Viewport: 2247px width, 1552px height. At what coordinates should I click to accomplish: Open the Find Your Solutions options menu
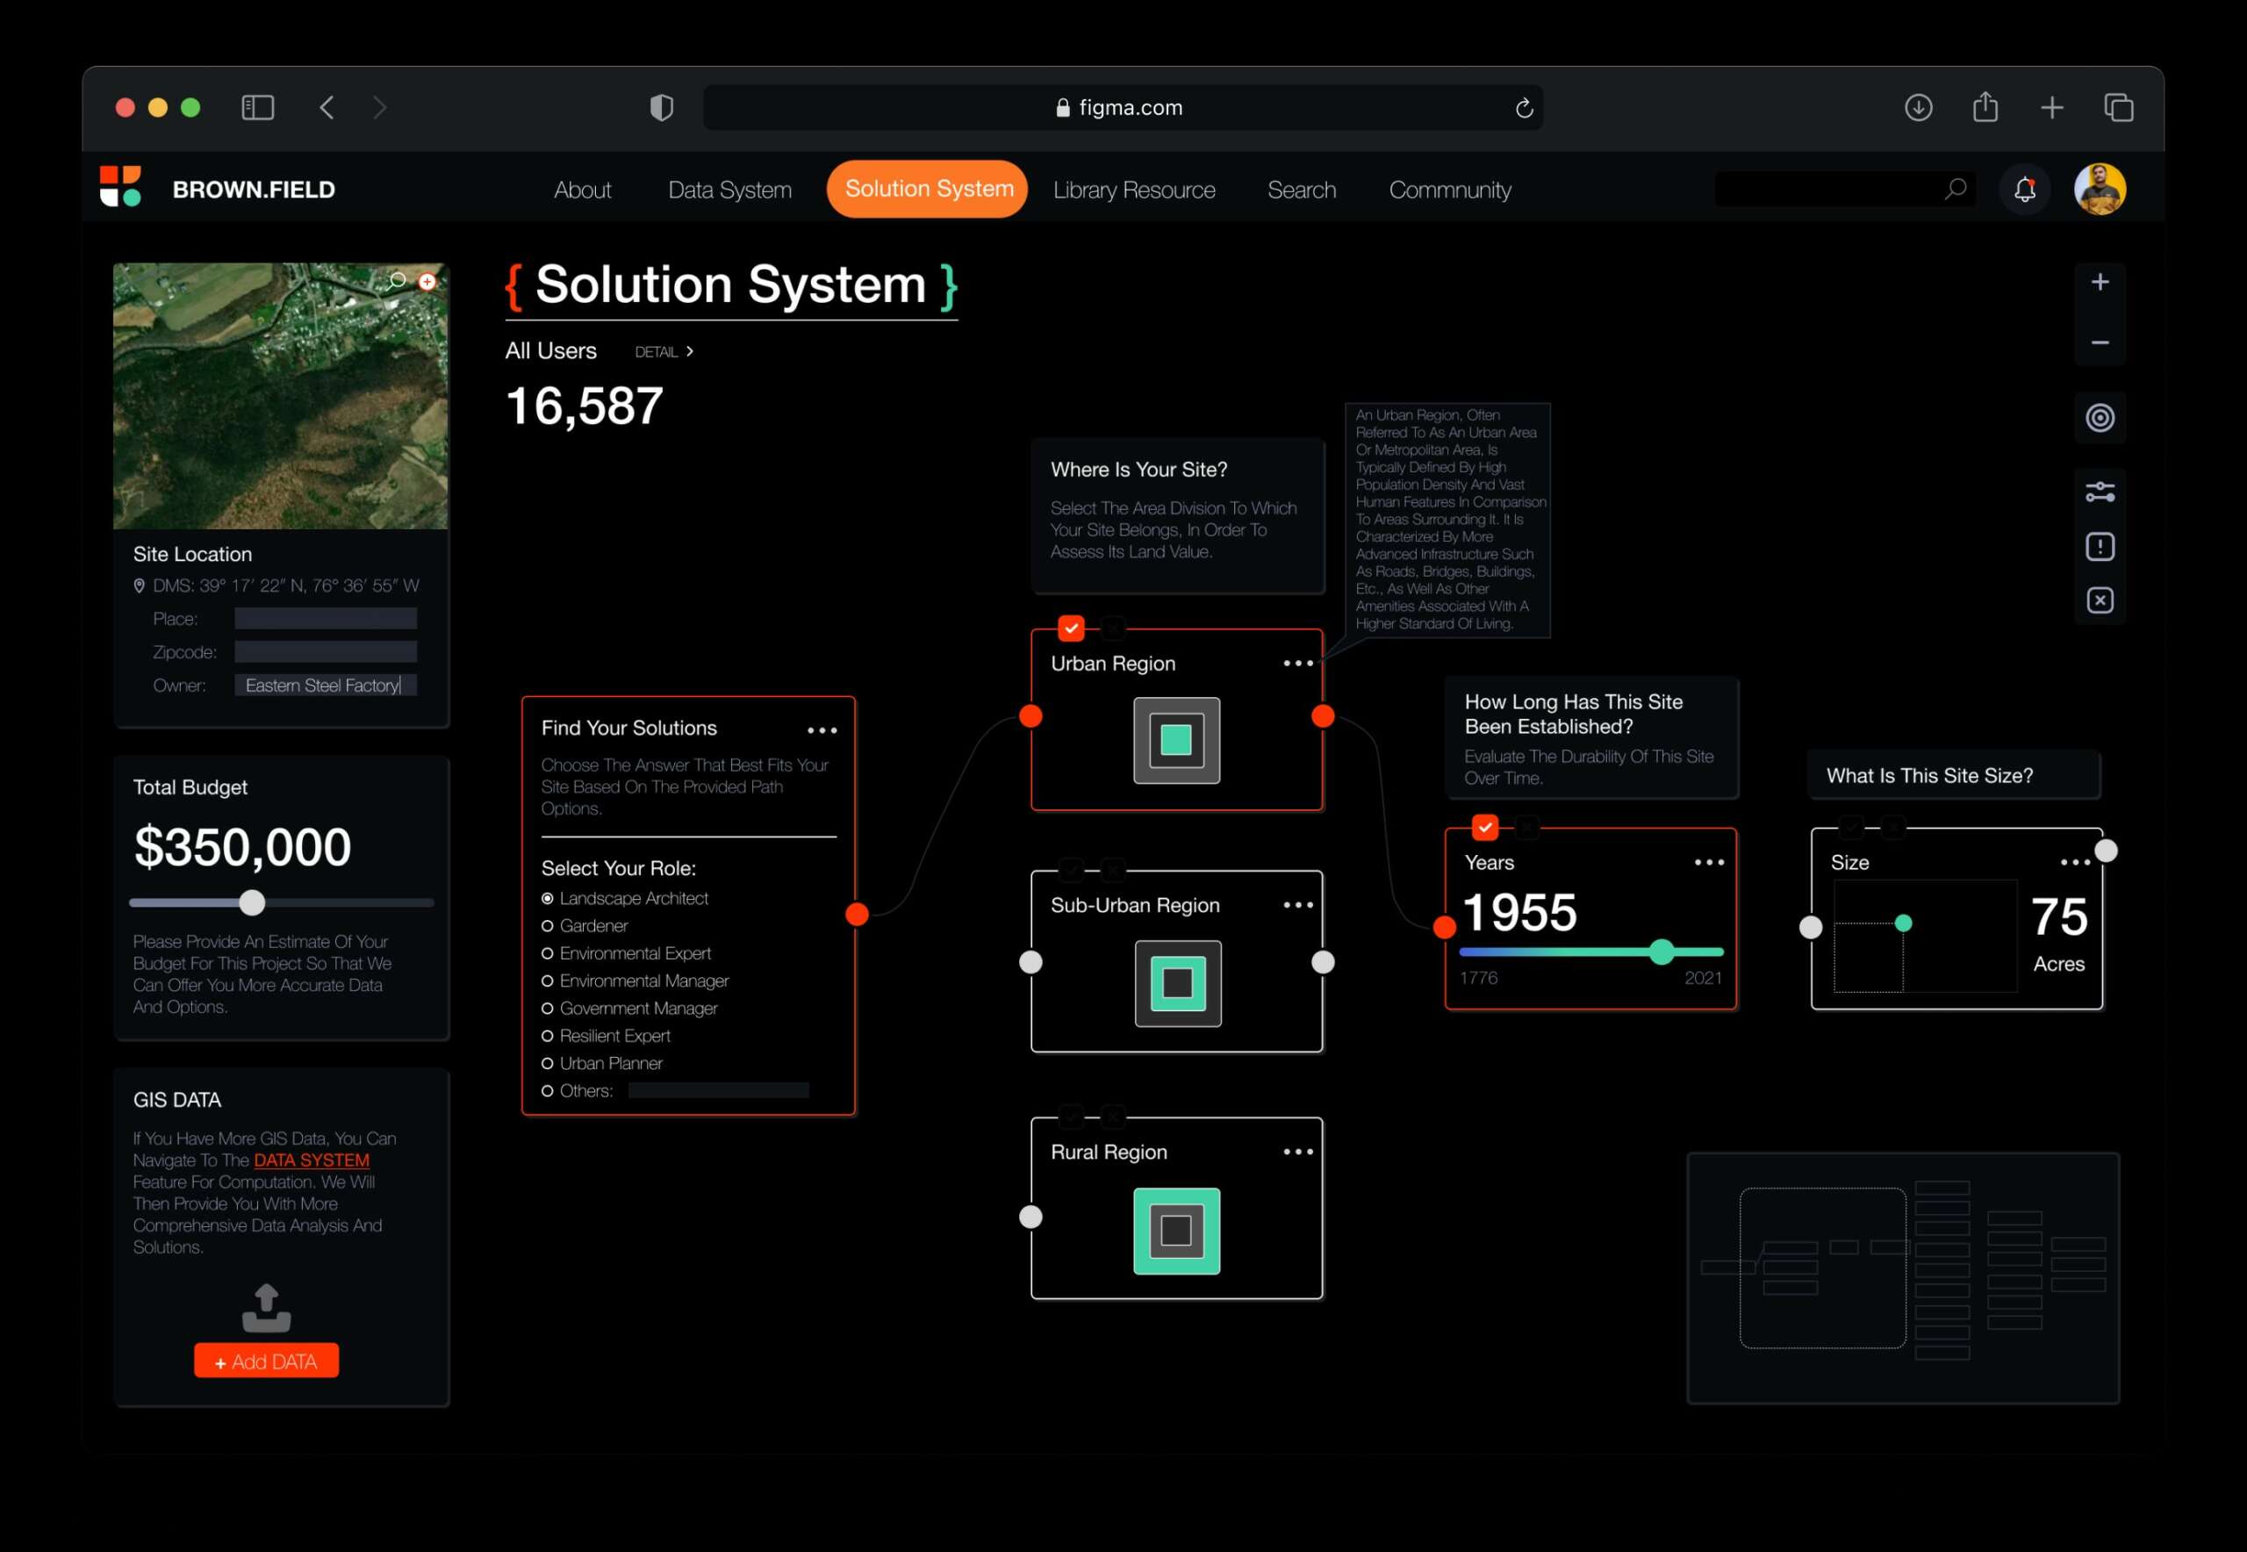(x=822, y=730)
